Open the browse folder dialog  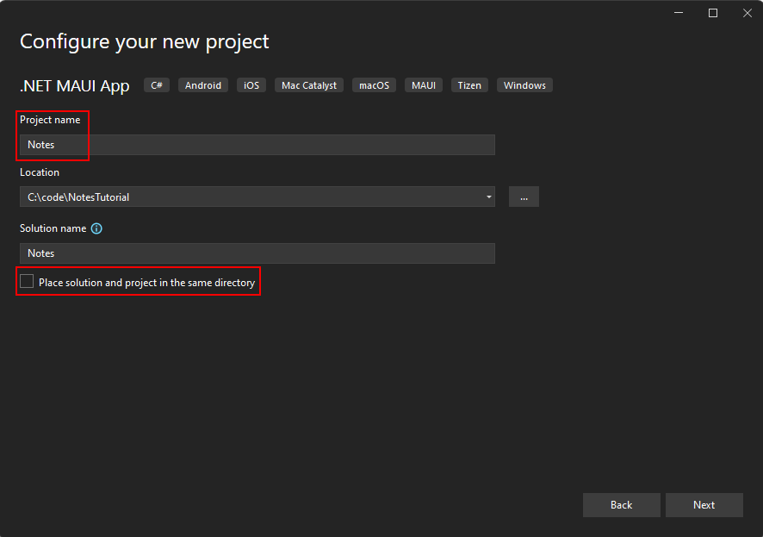[524, 197]
